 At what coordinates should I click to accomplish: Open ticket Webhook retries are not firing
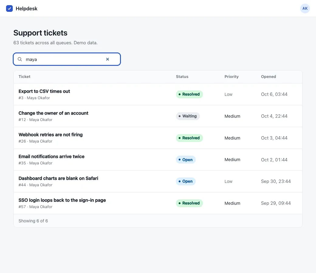(x=50, y=135)
